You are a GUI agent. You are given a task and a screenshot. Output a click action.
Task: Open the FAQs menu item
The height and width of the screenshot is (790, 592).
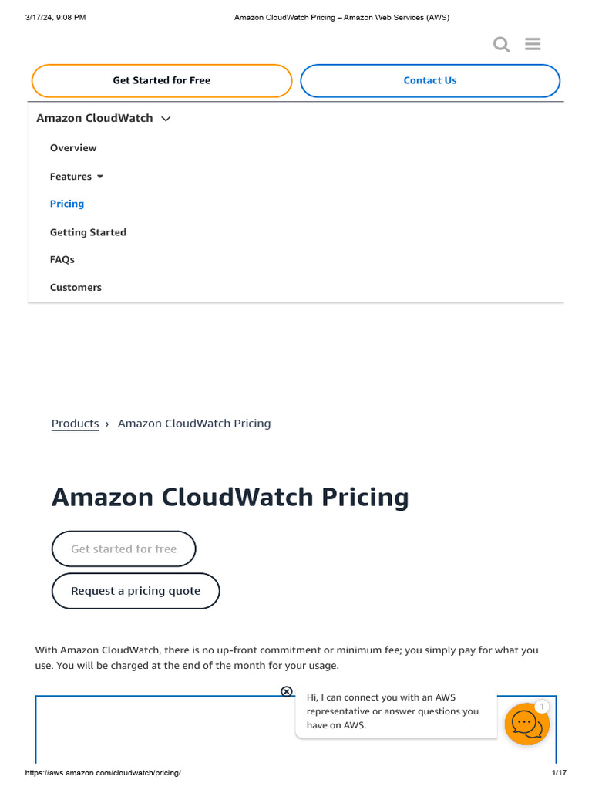[62, 260]
